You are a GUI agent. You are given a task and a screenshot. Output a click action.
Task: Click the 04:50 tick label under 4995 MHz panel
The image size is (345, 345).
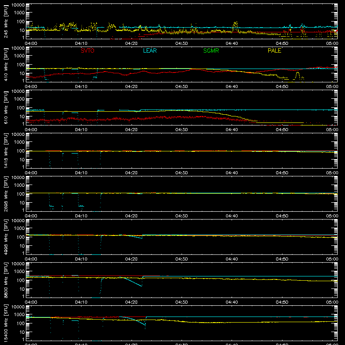[x=282, y=259]
